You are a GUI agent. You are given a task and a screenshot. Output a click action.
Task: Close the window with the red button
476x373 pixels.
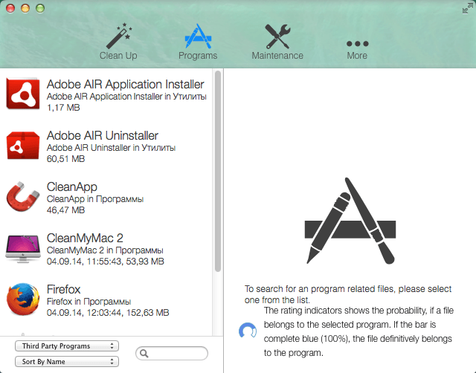click(x=10, y=8)
